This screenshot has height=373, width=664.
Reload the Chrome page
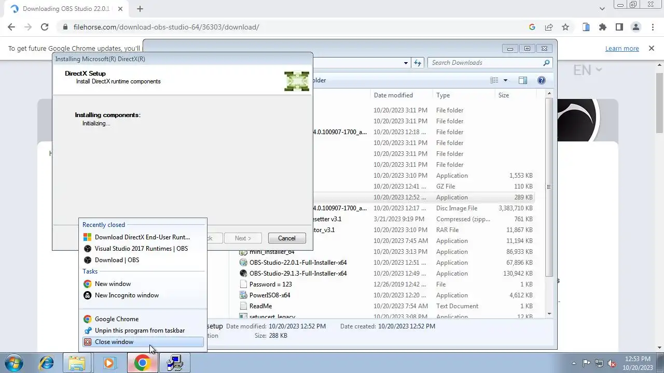(x=45, y=27)
